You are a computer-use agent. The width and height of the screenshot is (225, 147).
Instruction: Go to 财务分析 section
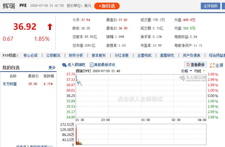(x=76, y=55)
